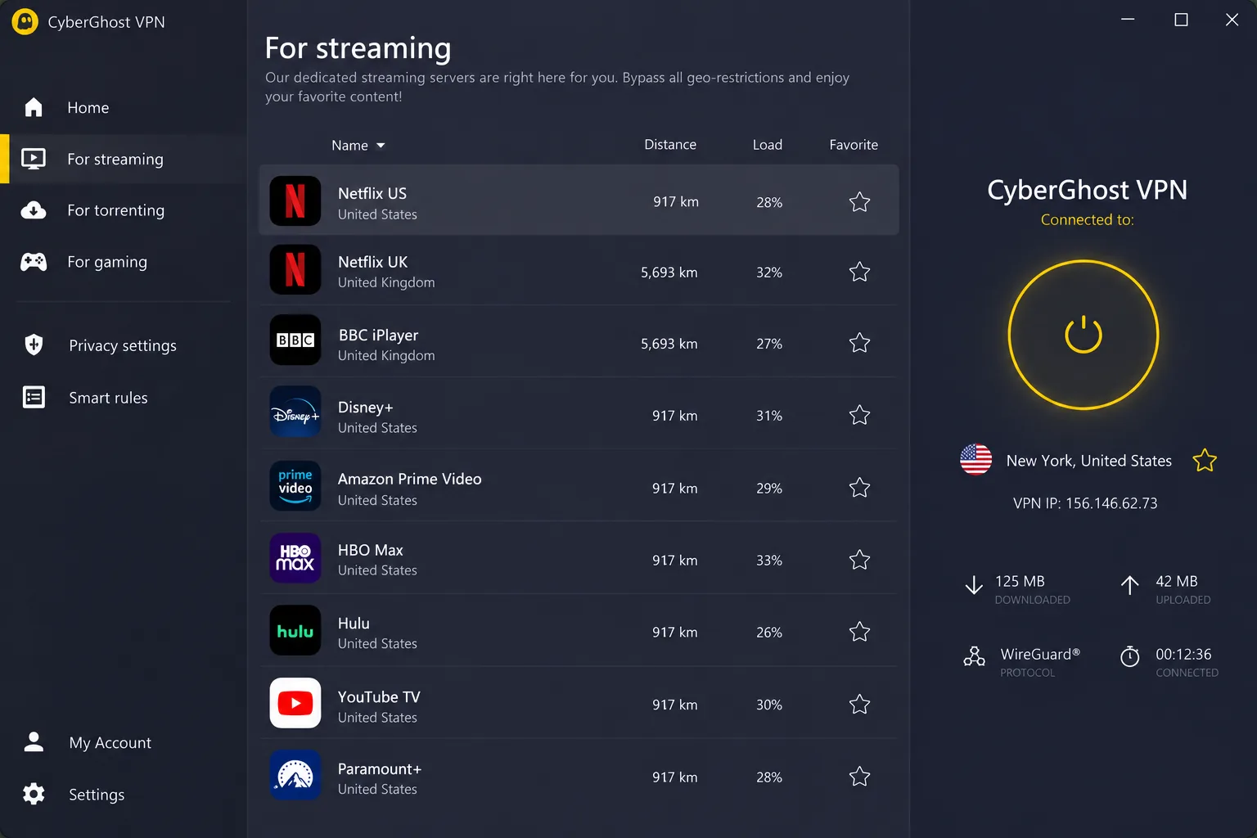Open the Home section icon
This screenshot has height=838, width=1257.
(x=34, y=107)
